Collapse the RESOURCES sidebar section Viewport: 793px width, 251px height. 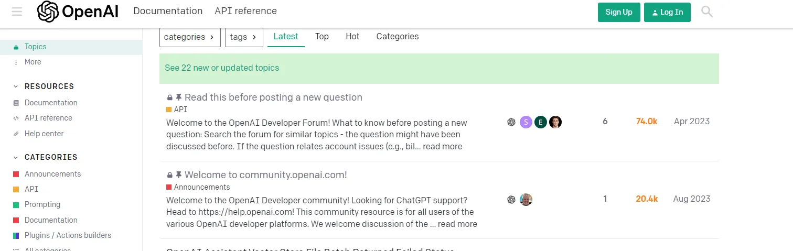pyautogui.click(x=16, y=86)
